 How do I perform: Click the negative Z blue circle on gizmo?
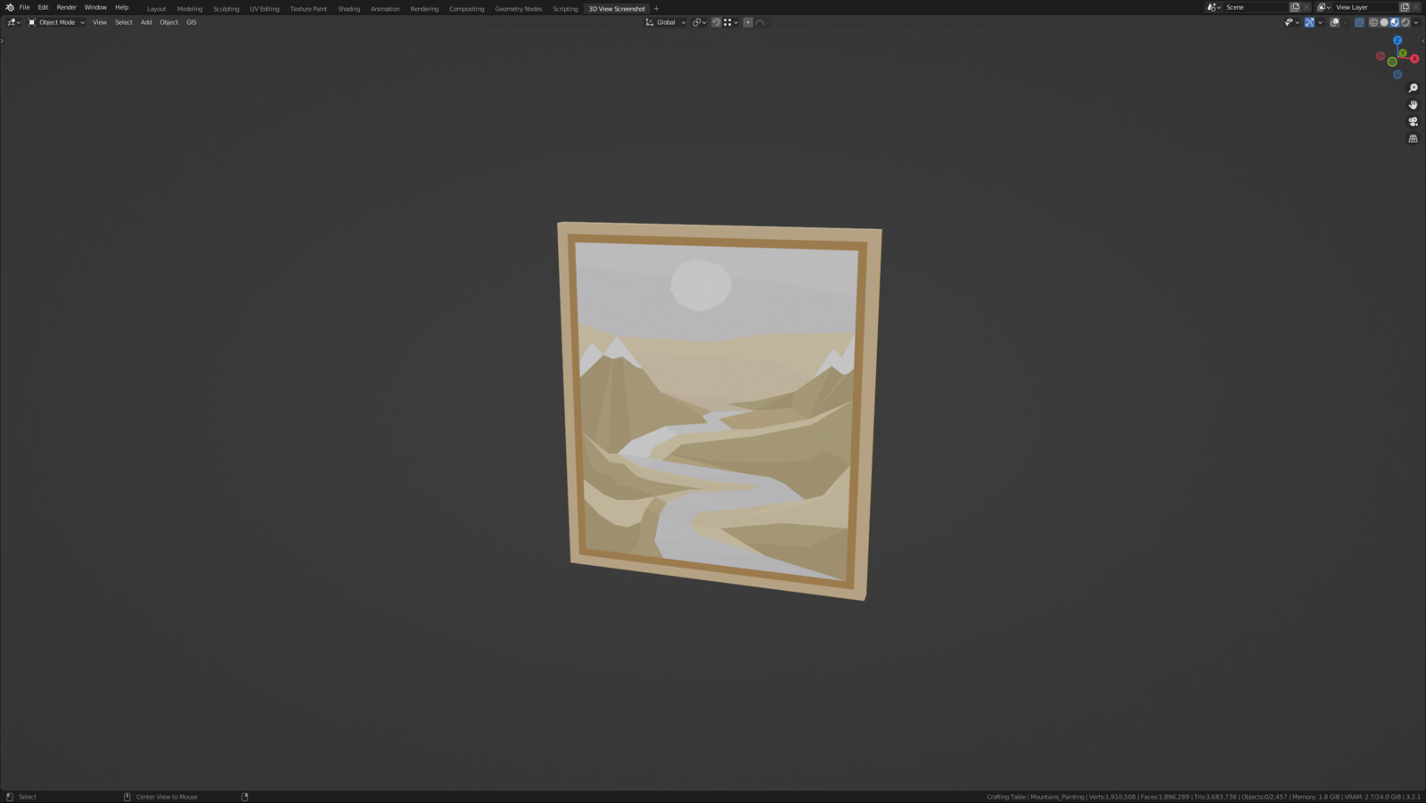[x=1397, y=75]
